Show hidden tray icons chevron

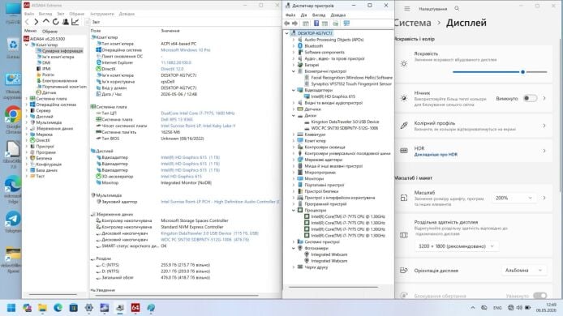(473, 308)
